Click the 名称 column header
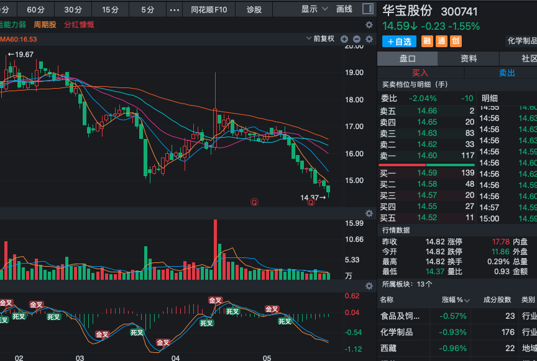Viewport: 537px width, 361px height. [387, 300]
